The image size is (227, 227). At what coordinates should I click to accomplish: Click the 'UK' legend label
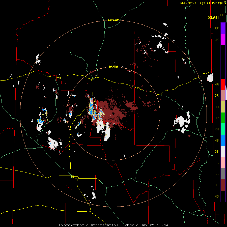216,40
